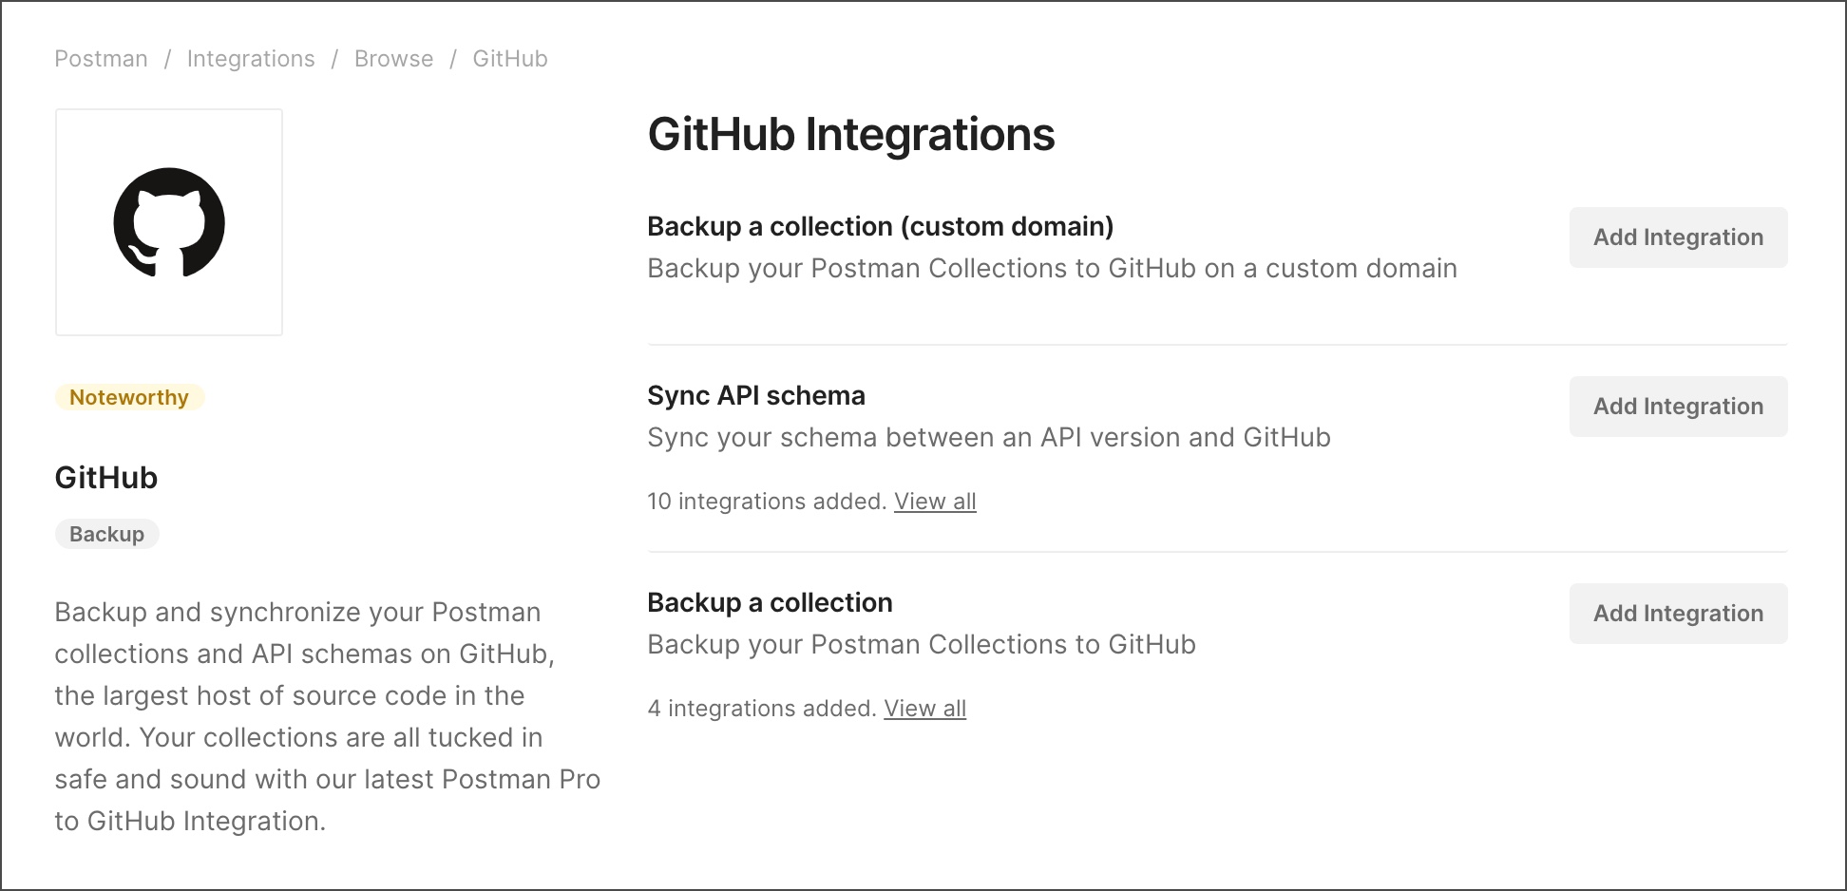The height and width of the screenshot is (891, 1847).
Task: View all 10 Sync API schema integrations
Action: (935, 501)
